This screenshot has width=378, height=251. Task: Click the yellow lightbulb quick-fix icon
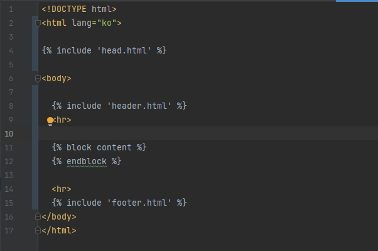point(50,121)
